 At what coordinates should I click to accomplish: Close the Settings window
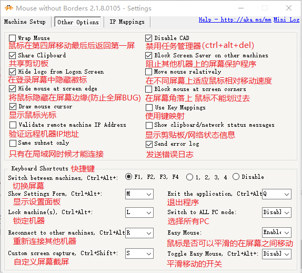tap(289, 8)
